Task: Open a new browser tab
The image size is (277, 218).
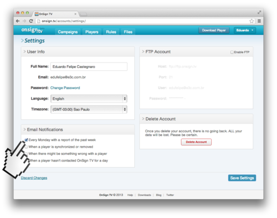Action: (84, 14)
